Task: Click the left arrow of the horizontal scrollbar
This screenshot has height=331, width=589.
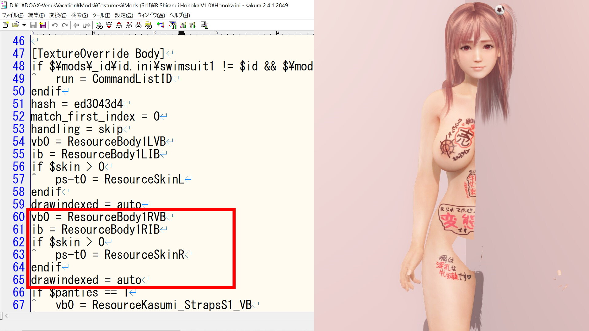Action: [x=6, y=316]
